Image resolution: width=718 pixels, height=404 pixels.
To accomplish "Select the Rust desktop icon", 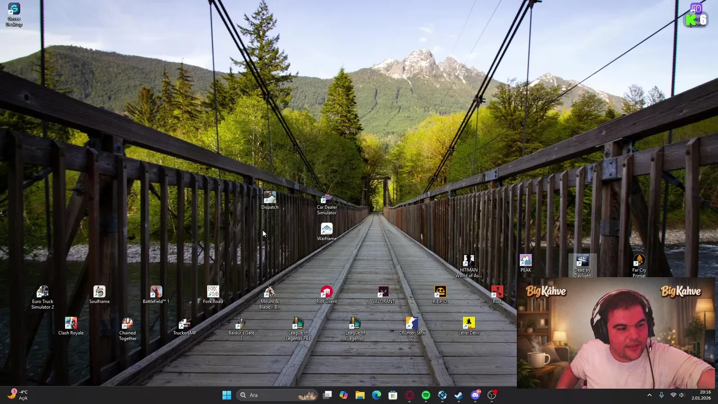I will pos(497,295).
